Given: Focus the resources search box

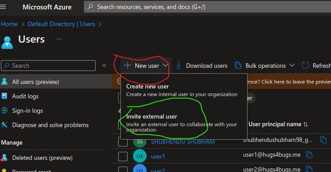Looking at the screenshot, I should click(207, 7).
